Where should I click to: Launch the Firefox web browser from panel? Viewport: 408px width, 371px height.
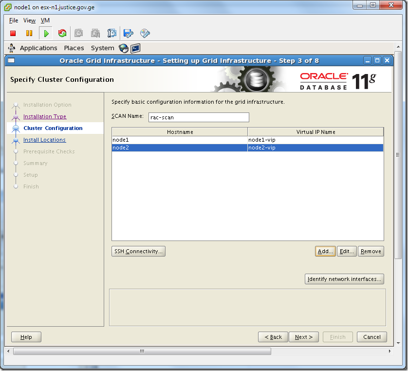123,48
